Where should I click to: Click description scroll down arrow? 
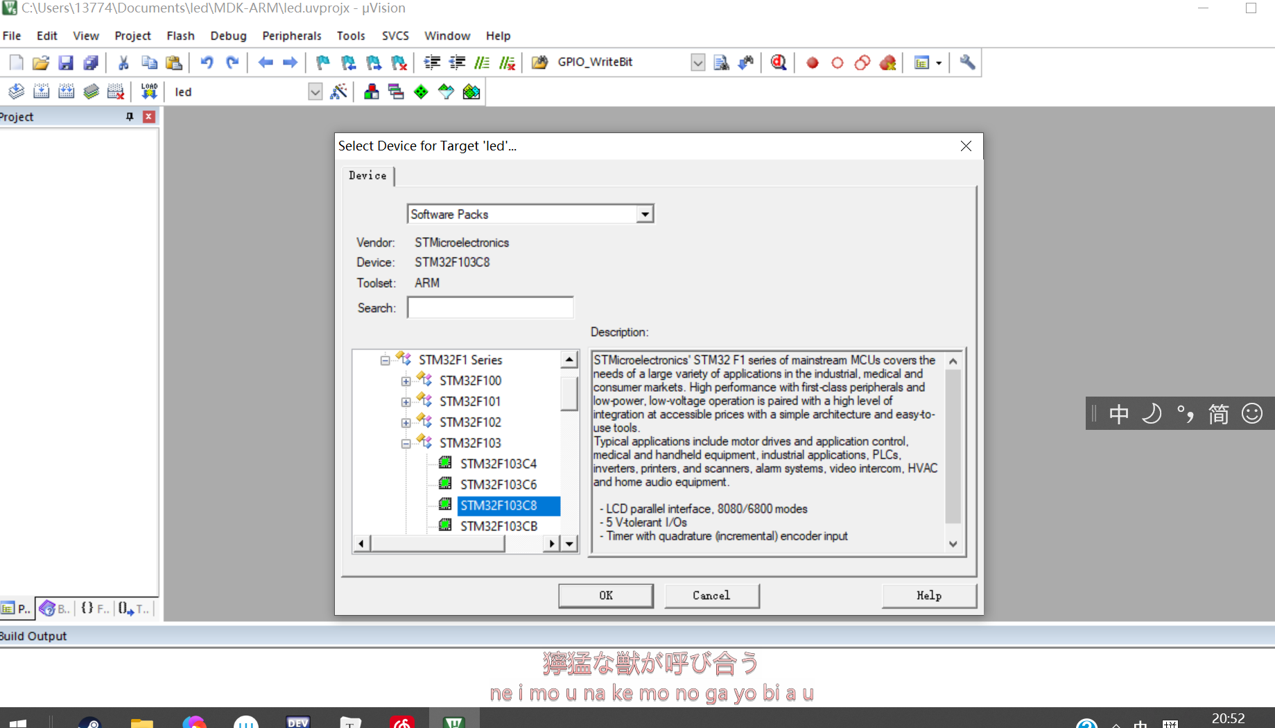click(953, 544)
